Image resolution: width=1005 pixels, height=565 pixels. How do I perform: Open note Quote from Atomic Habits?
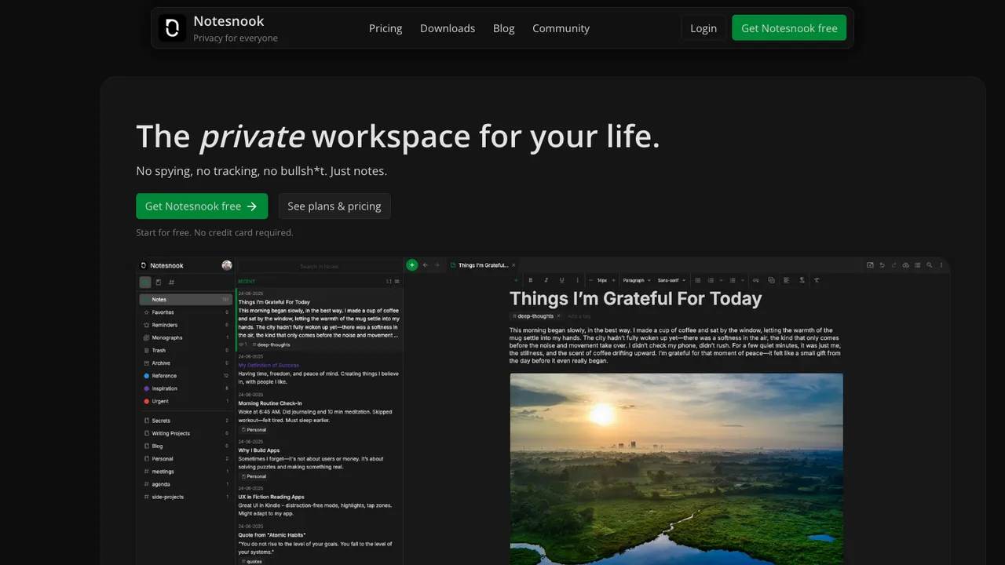[320, 544]
